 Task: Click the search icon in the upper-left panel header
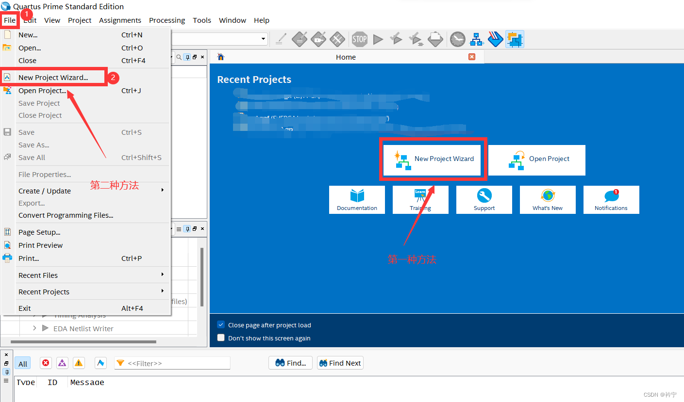(x=179, y=57)
